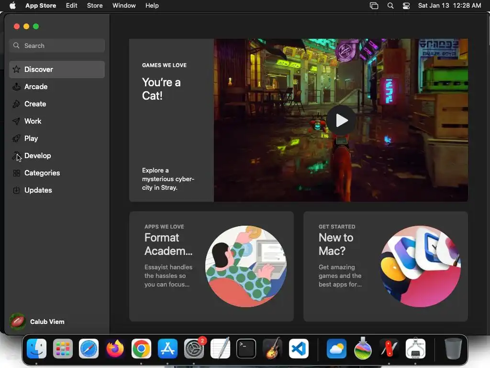Launch Firefox from the Dock
490x368 pixels.
point(115,349)
